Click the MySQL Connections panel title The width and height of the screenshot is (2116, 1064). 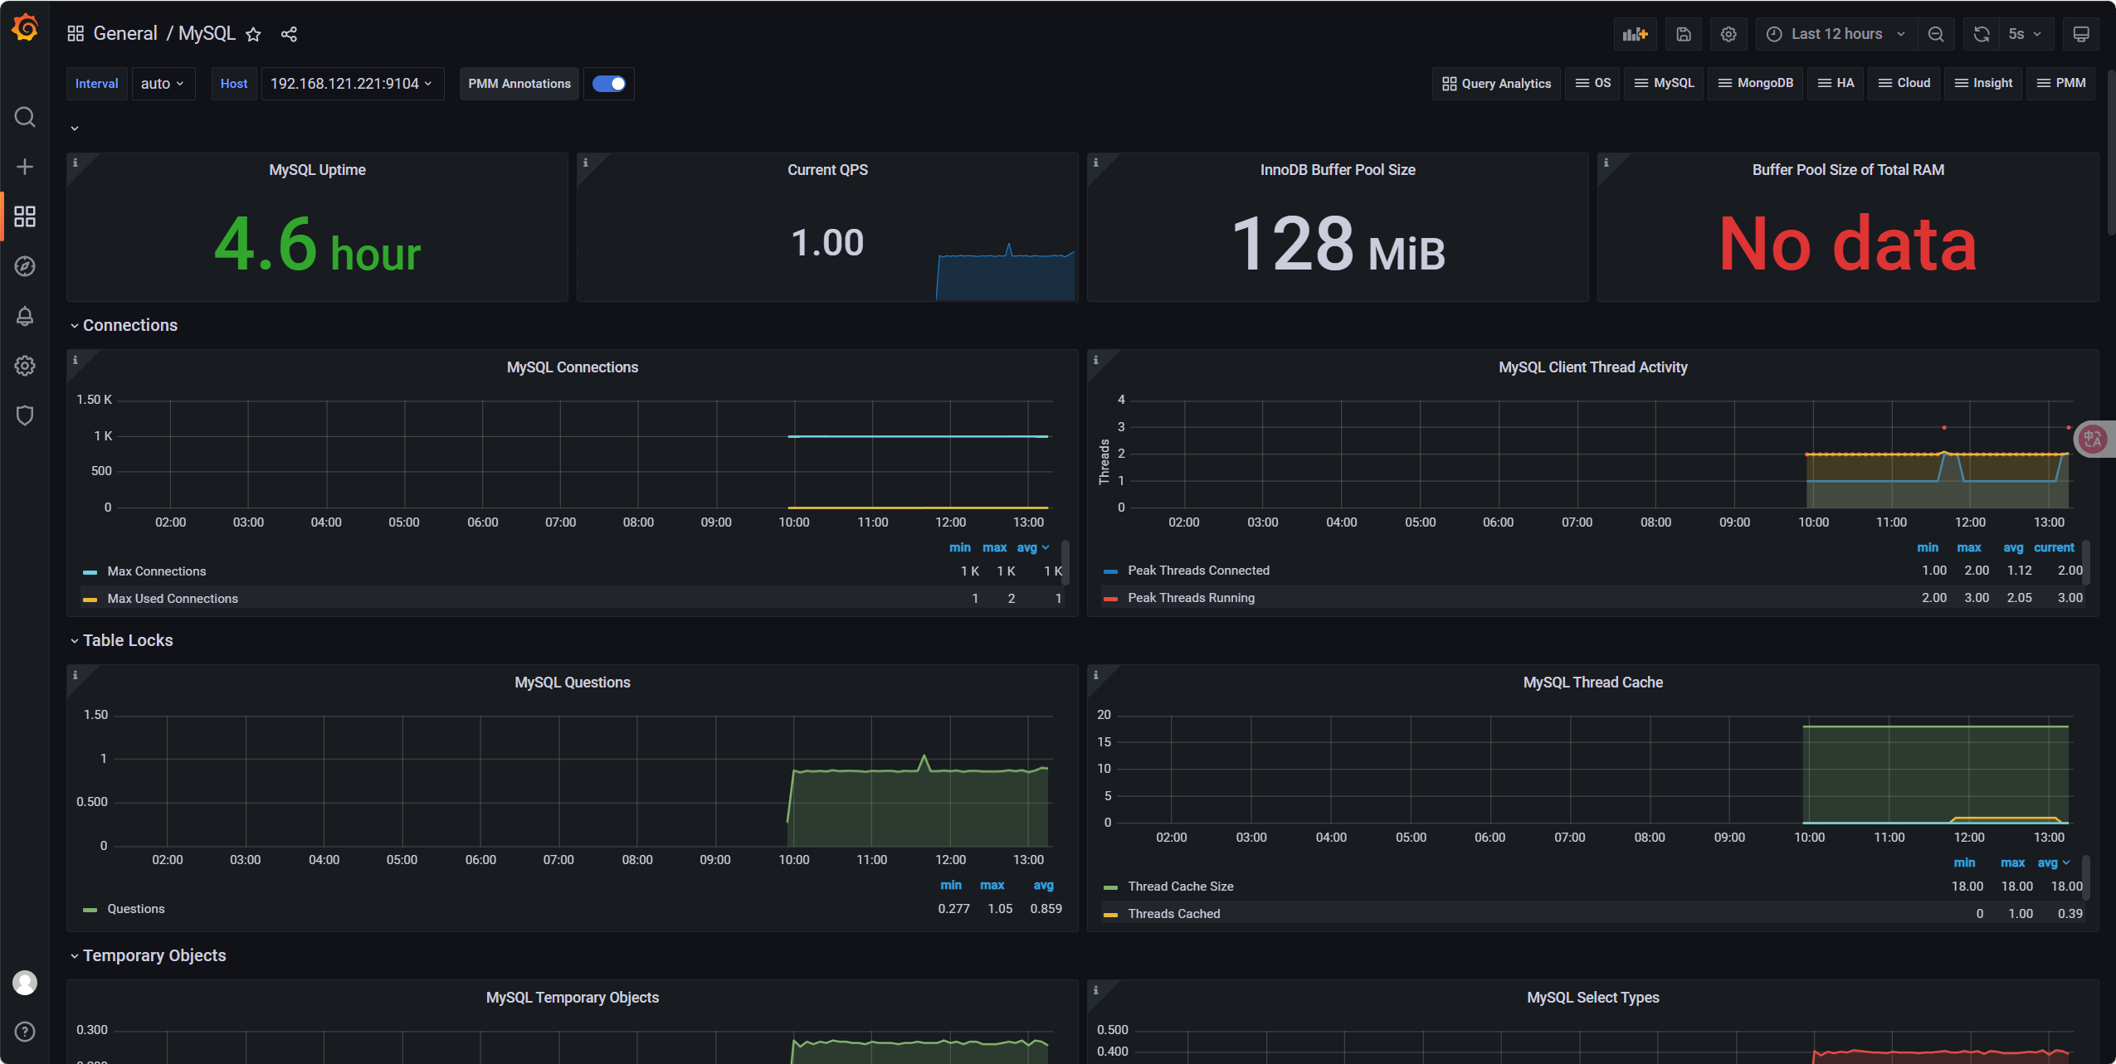point(573,367)
